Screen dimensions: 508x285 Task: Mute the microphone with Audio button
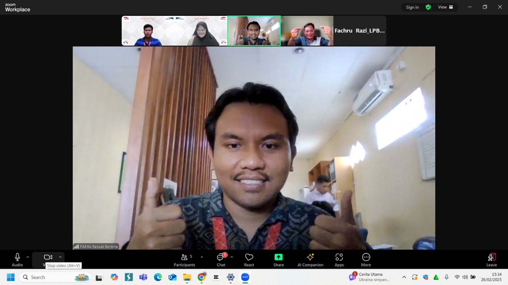coord(17,260)
